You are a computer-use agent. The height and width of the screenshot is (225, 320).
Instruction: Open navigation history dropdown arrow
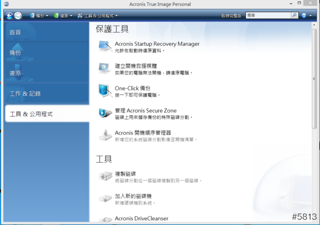(x=24, y=15)
